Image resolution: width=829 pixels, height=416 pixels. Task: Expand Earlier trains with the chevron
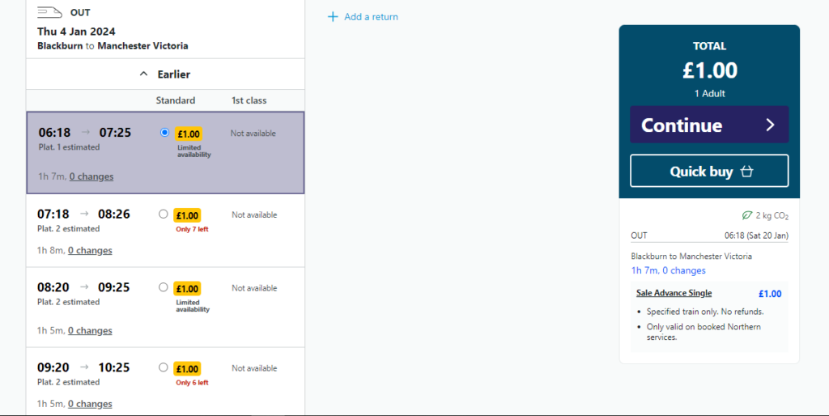(144, 74)
